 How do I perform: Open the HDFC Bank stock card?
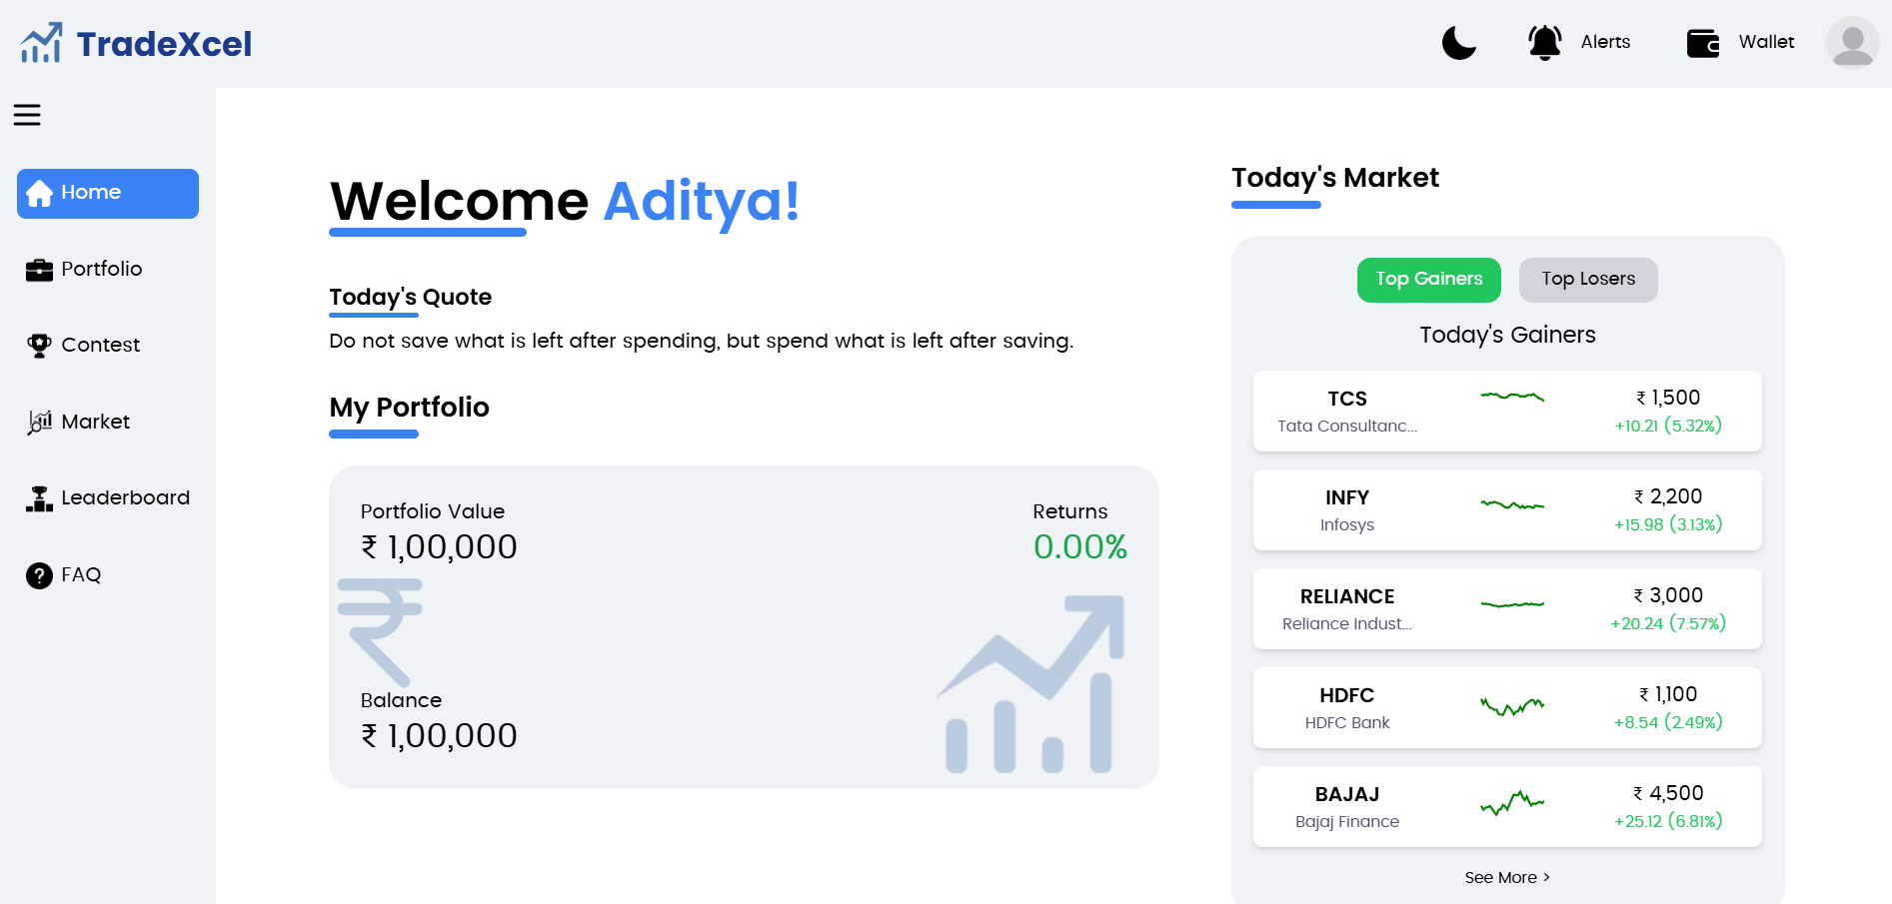1507,707
